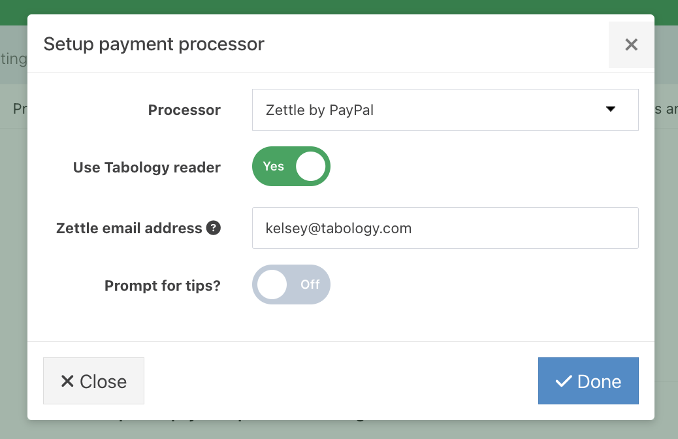The height and width of the screenshot is (439, 678).
Task: Click the checkmark glyph on Done button
Action: pos(564,381)
